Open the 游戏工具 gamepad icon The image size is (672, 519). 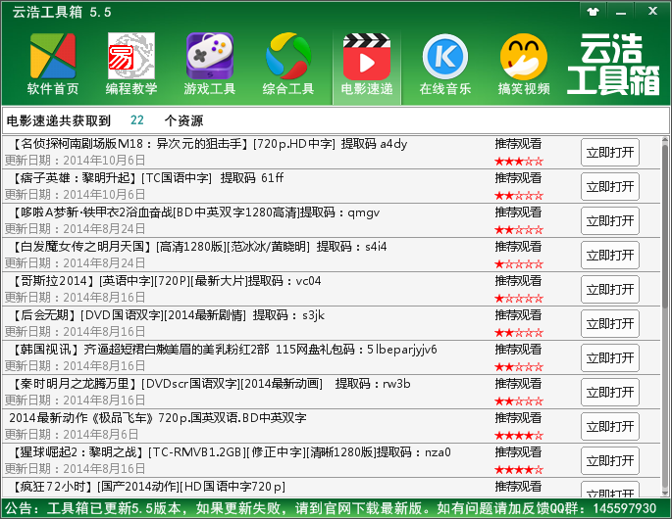pyautogui.click(x=210, y=65)
